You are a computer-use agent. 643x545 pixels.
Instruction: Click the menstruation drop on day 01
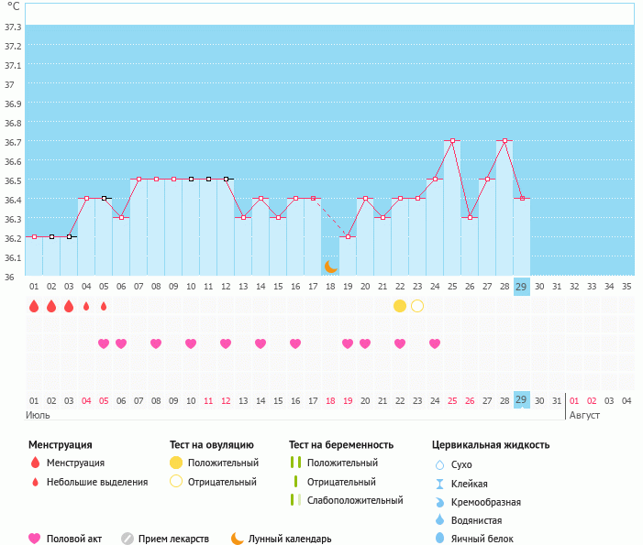pyautogui.click(x=34, y=306)
